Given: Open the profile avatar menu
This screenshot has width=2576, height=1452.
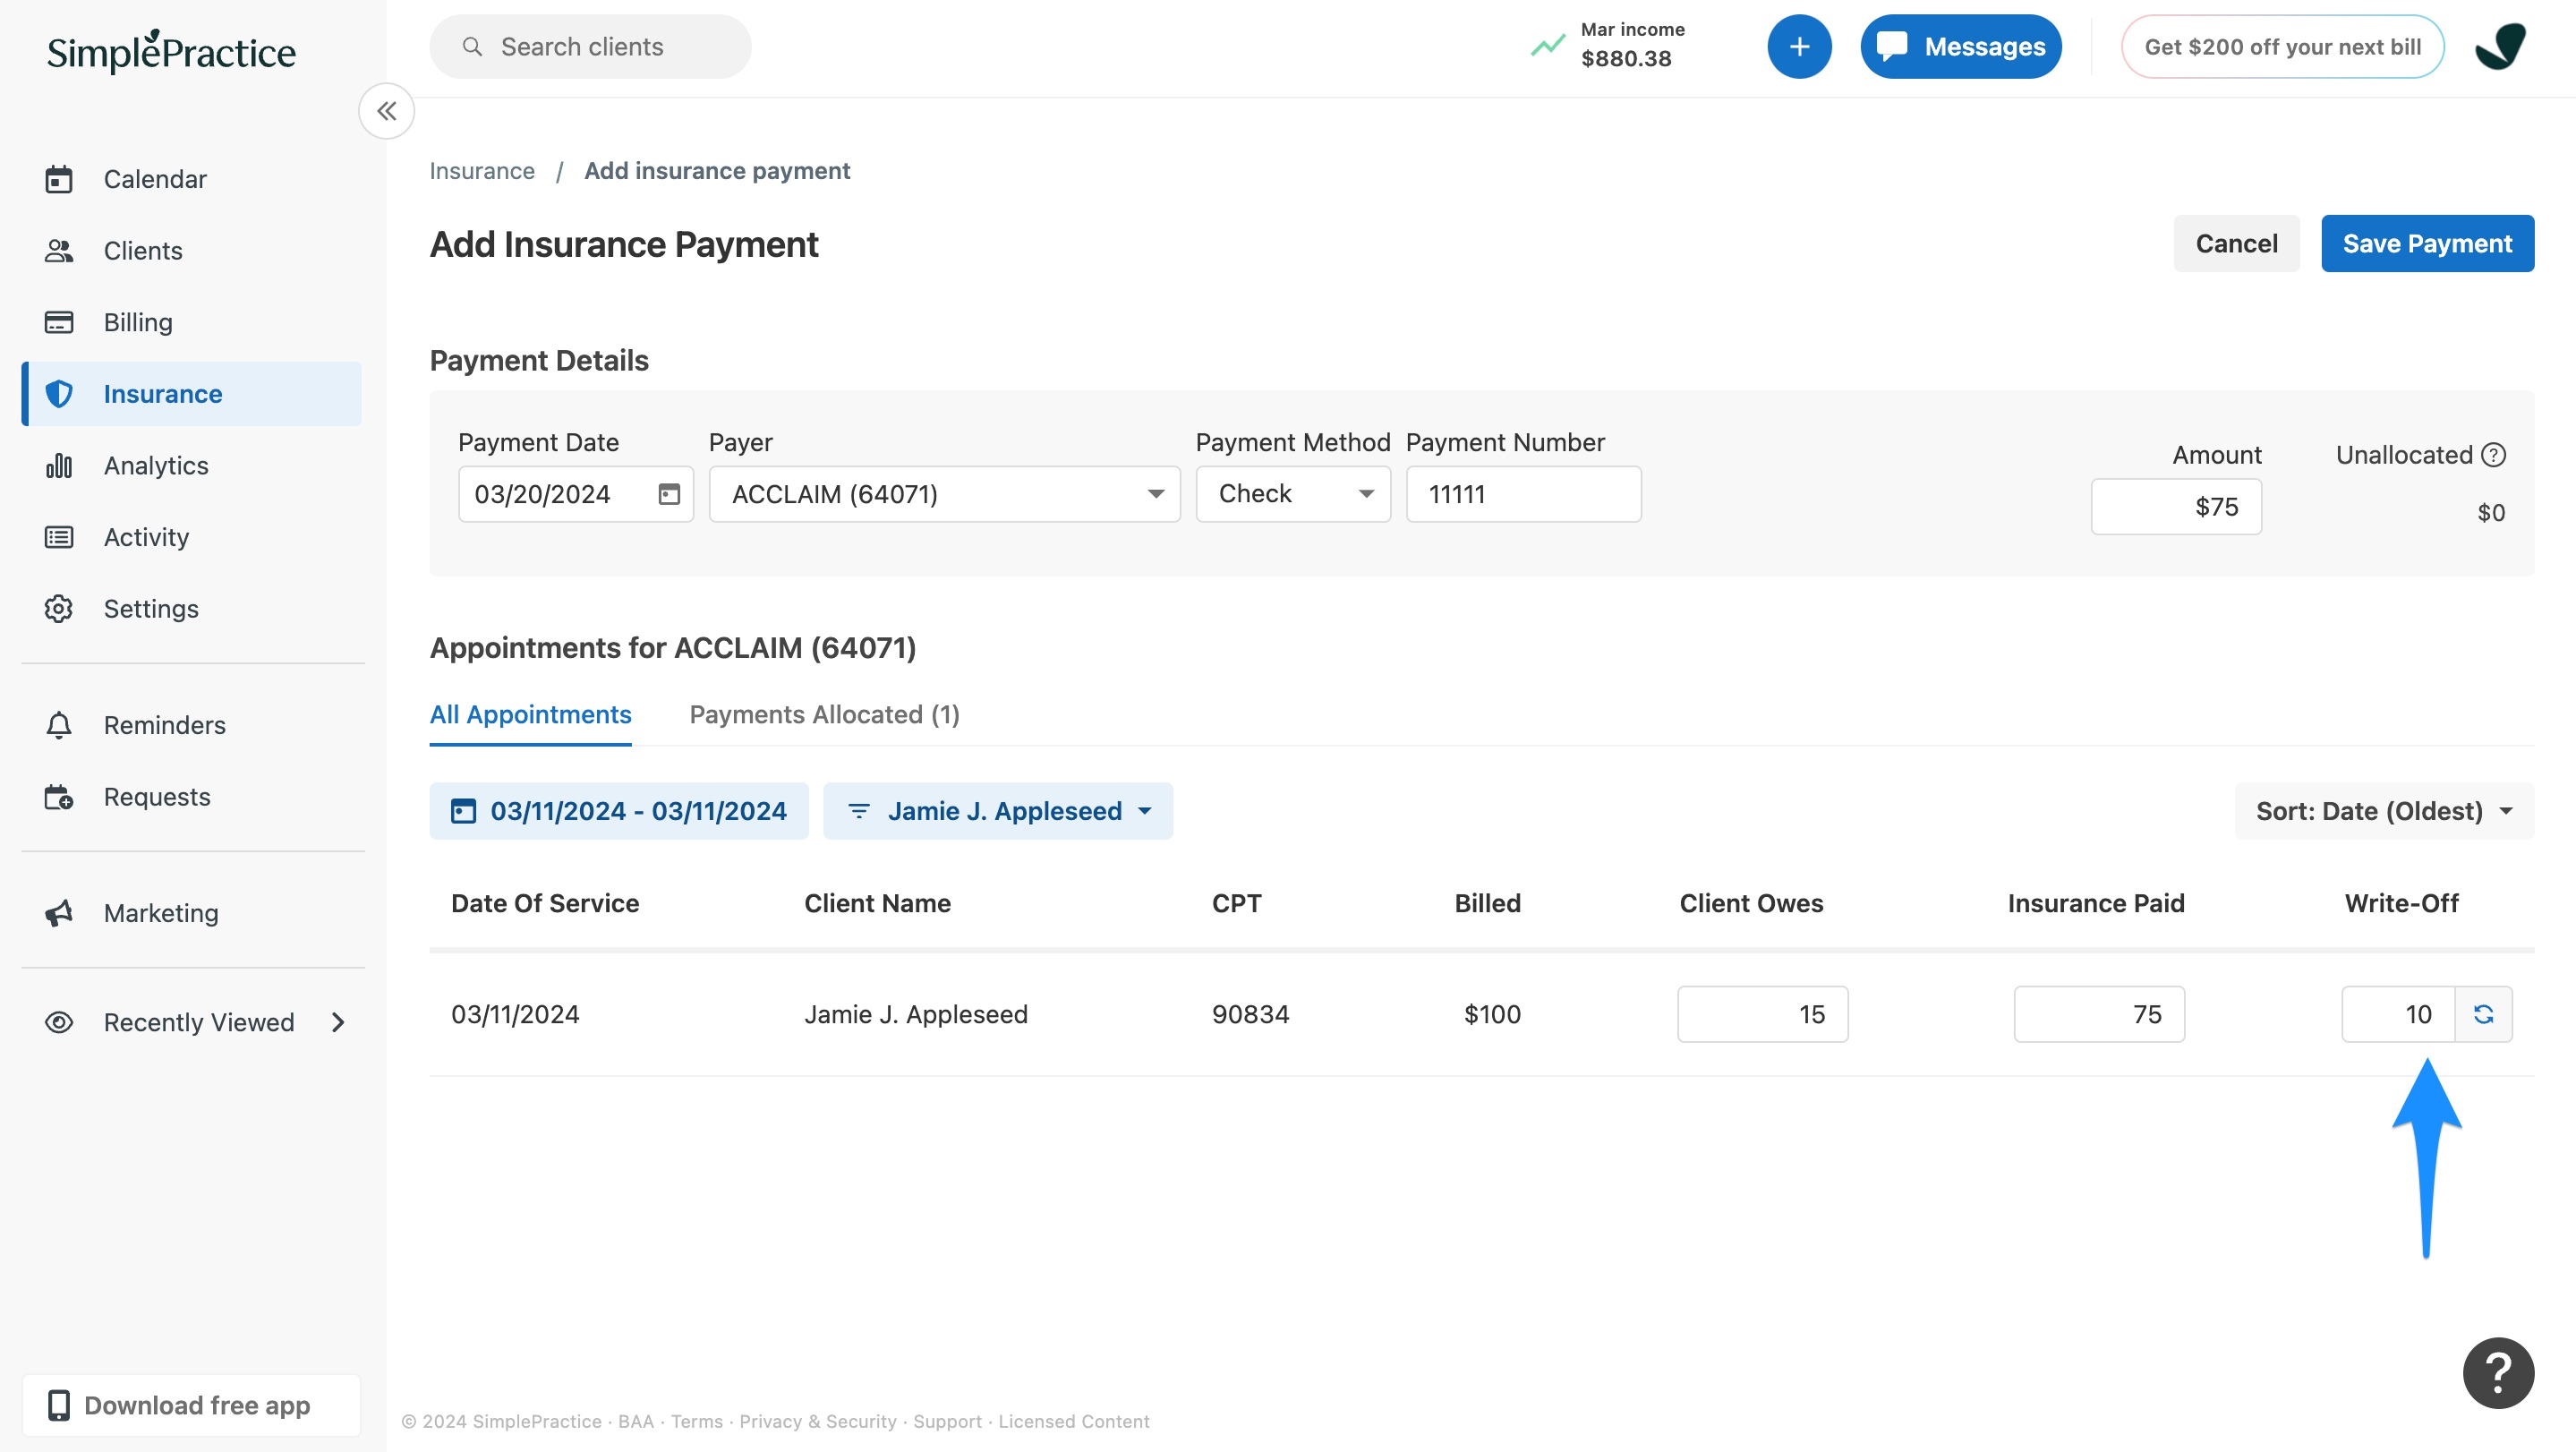Looking at the screenshot, I should tap(2501, 46).
